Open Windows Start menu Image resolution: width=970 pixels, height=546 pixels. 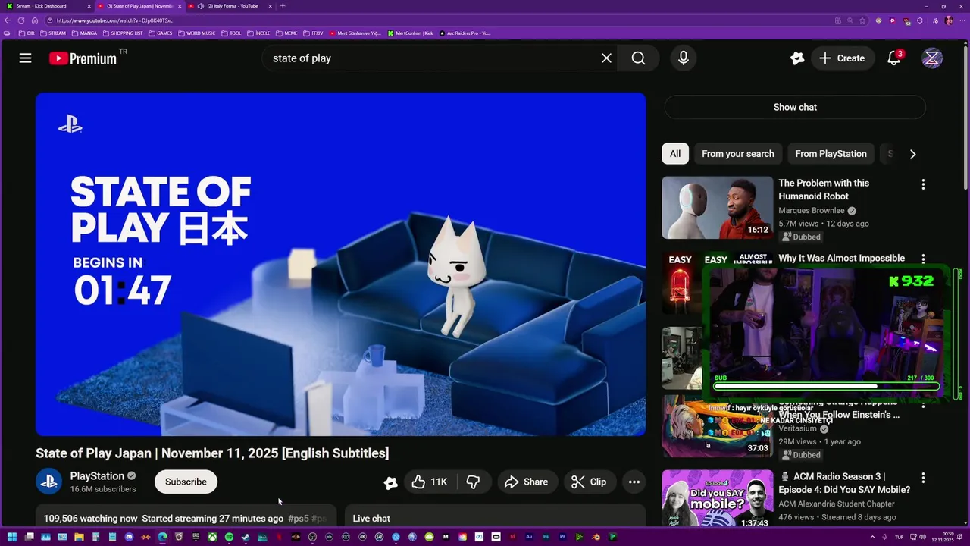click(x=12, y=537)
